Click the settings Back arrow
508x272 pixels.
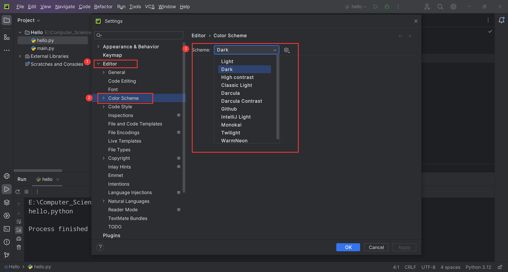(401, 36)
